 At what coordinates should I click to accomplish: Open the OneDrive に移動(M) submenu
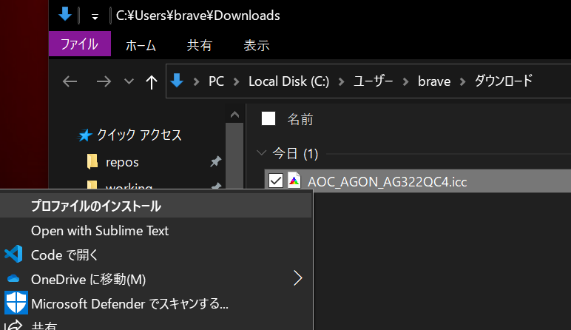(x=156, y=280)
